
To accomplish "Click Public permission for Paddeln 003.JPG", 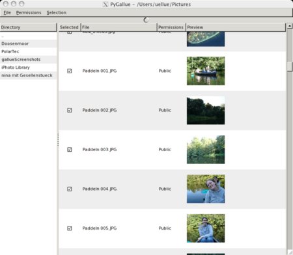I will coord(165,150).
